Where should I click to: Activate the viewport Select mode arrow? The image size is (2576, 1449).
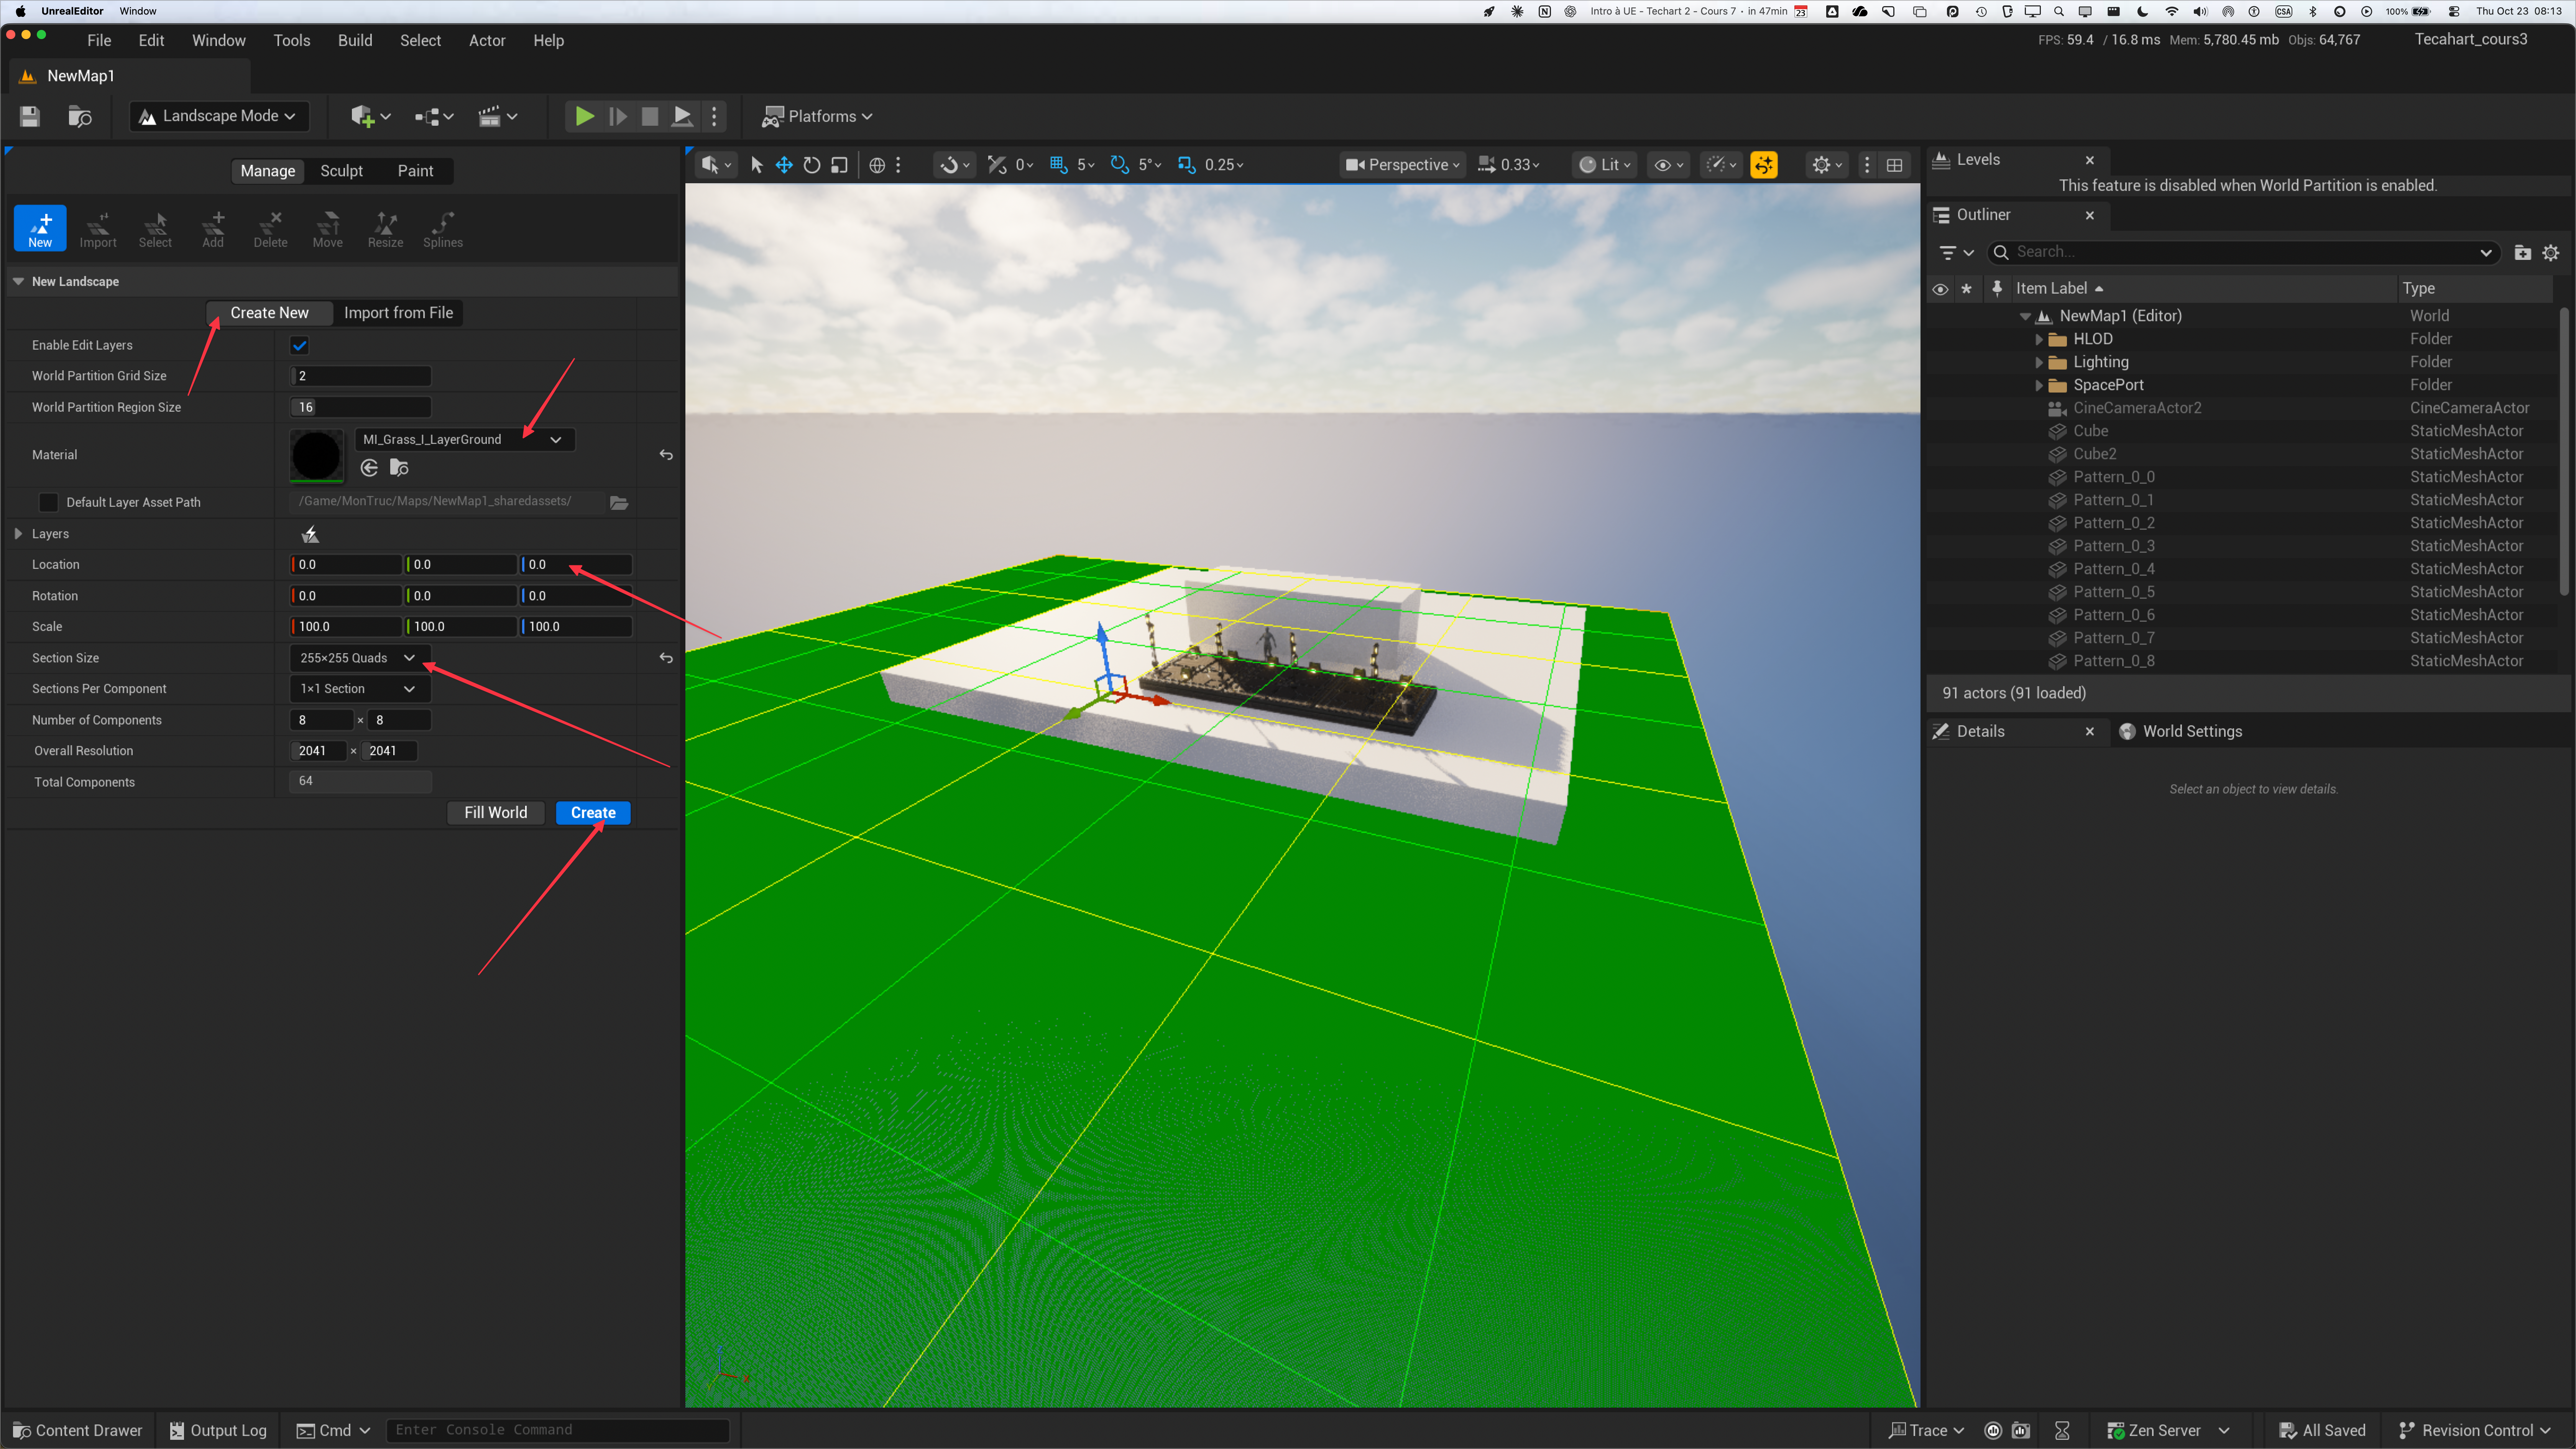point(757,165)
